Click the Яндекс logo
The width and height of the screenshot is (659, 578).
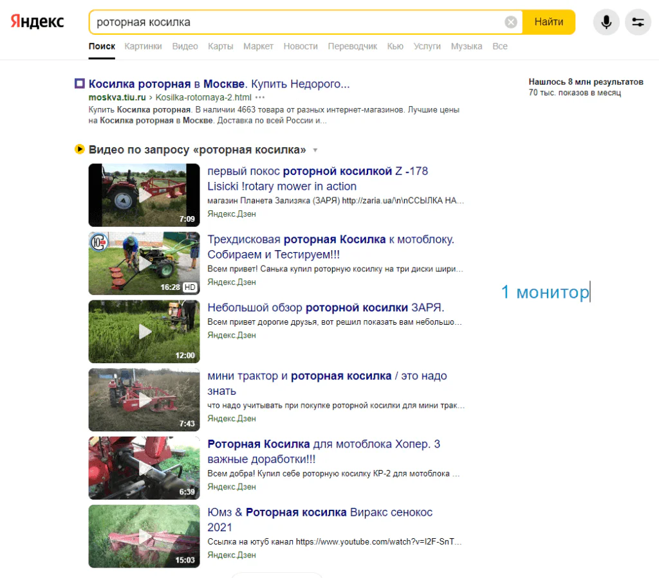(x=37, y=21)
